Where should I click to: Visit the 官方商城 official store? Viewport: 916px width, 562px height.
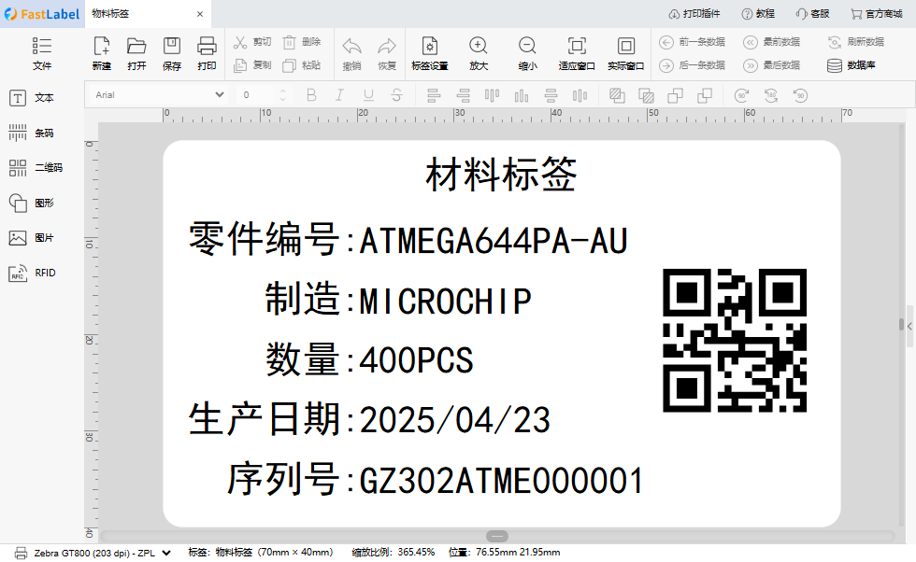coord(877,13)
